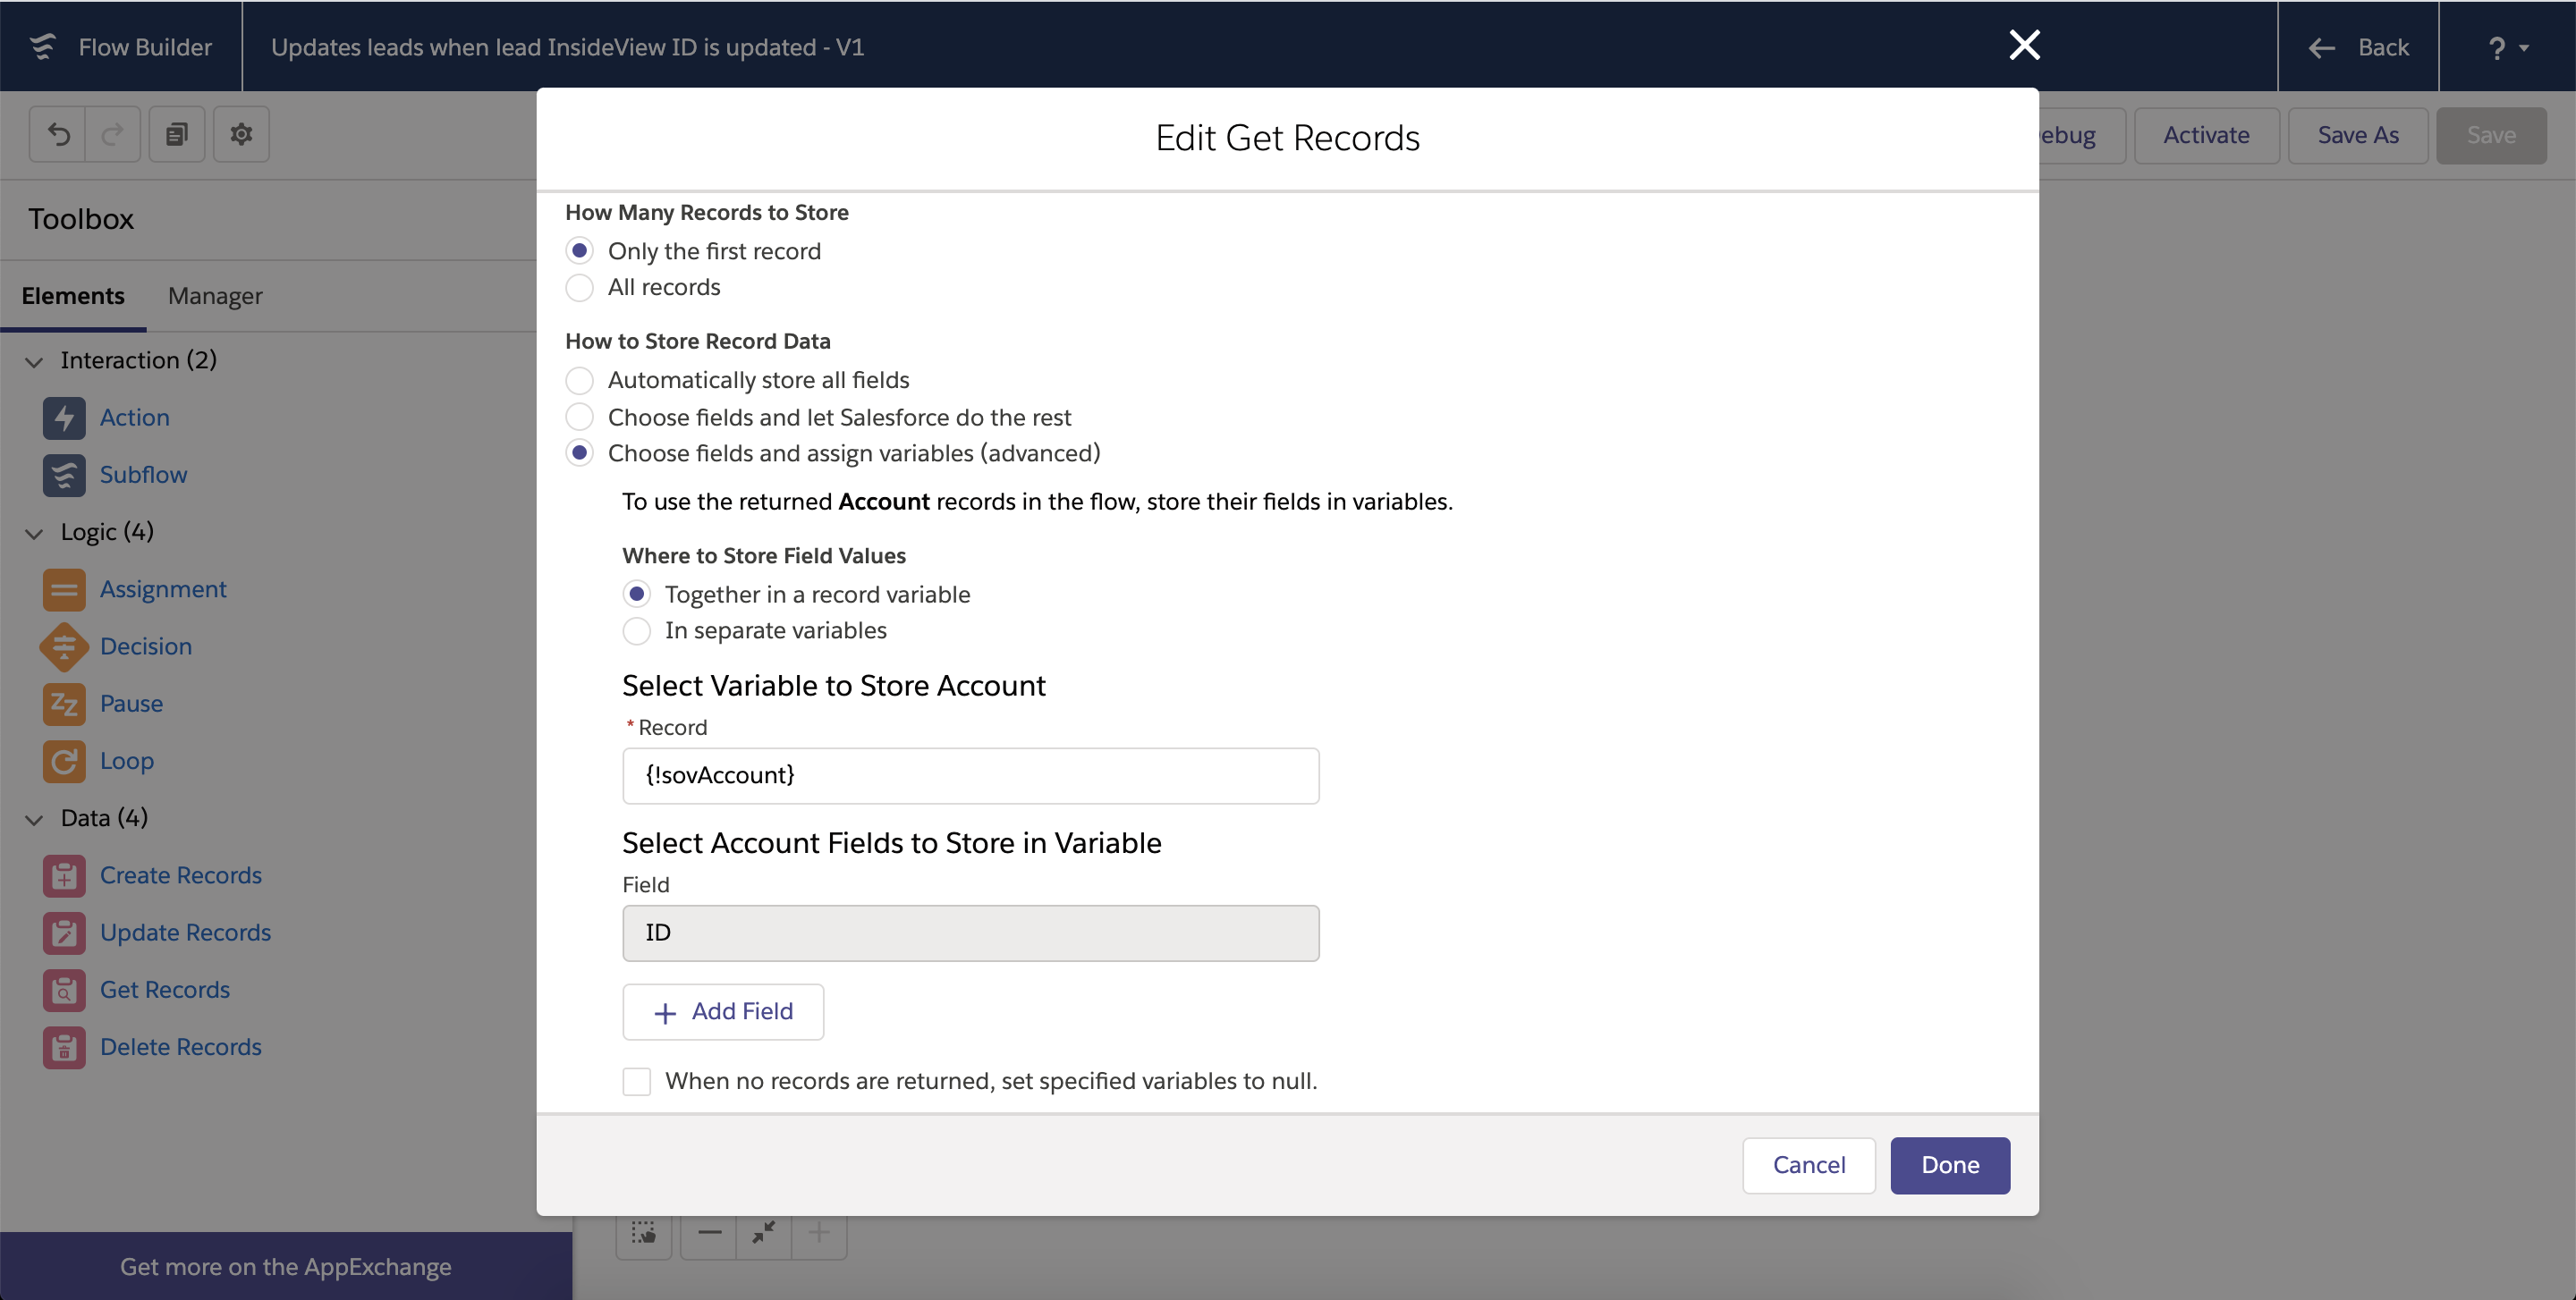This screenshot has width=2576, height=1300.
Task: Click the Decision diamond icon
Action: click(63, 646)
